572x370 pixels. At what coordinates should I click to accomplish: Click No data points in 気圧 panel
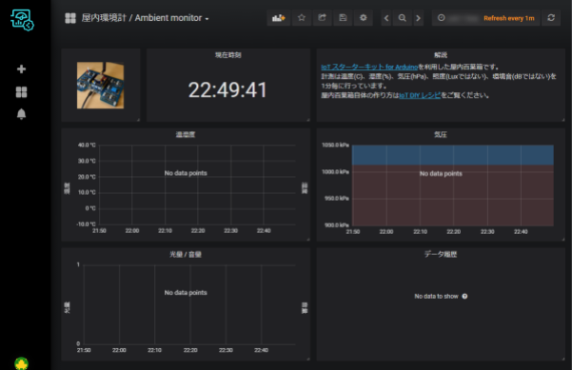(441, 174)
